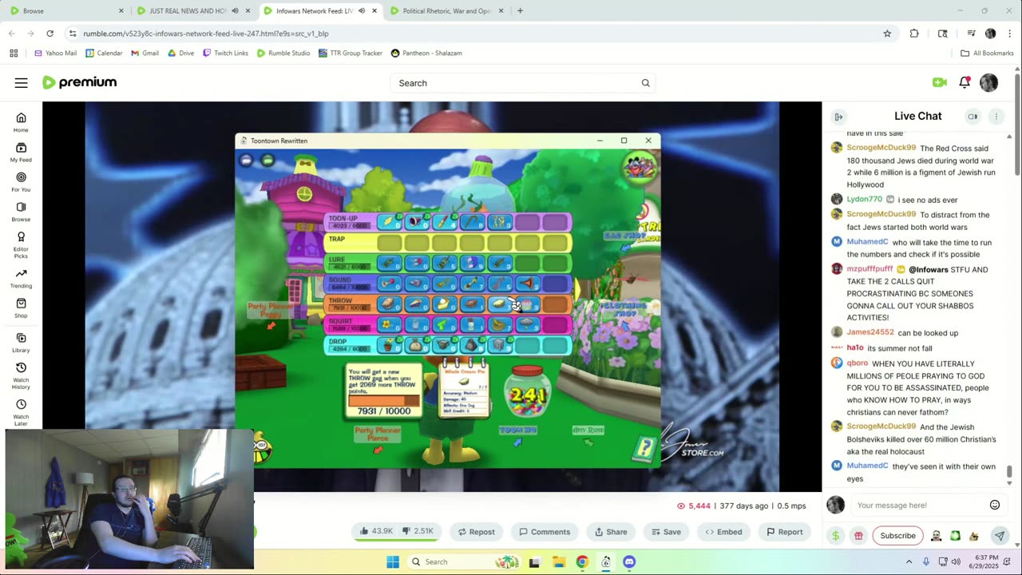The height and width of the screenshot is (575, 1022).
Task: Open Rumble Studio bookmark
Action: click(x=283, y=53)
